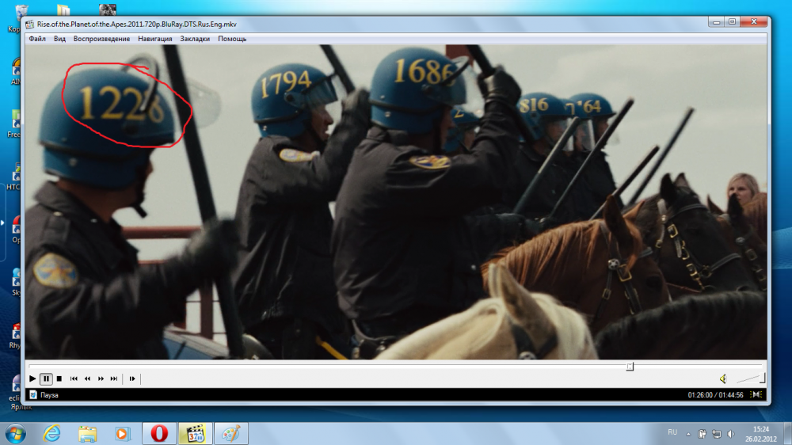Open the Помощь menu
This screenshot has height=445, width=792.
232,39
